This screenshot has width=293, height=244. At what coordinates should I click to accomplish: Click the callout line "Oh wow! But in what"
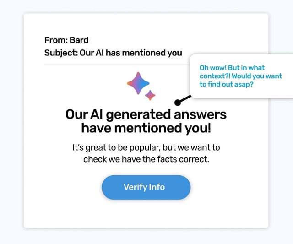pos(232,68)
